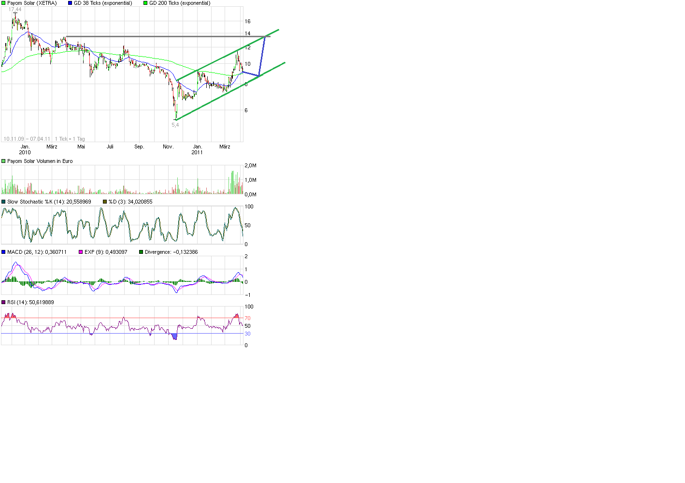Click the 2,0M volume axis label

click(250, 165)
